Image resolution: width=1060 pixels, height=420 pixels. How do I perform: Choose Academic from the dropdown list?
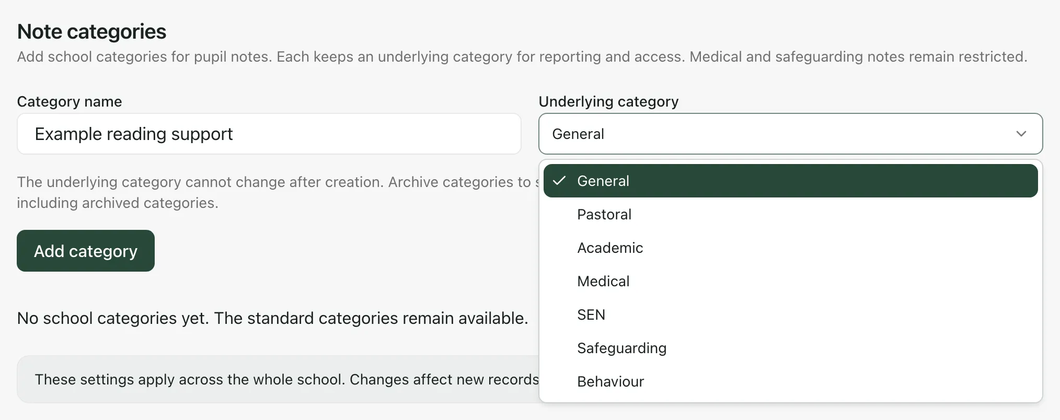(790, 248)
